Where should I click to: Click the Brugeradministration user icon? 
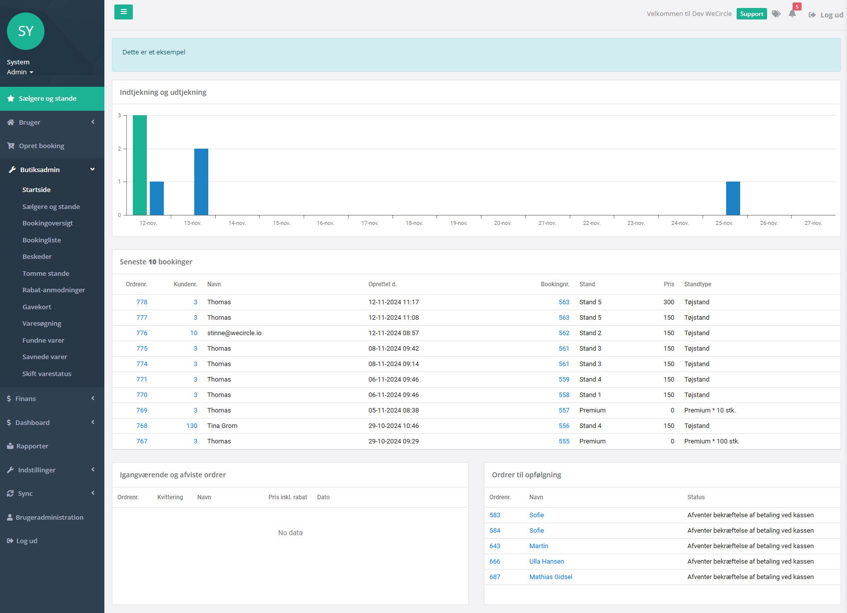(9, 518)
